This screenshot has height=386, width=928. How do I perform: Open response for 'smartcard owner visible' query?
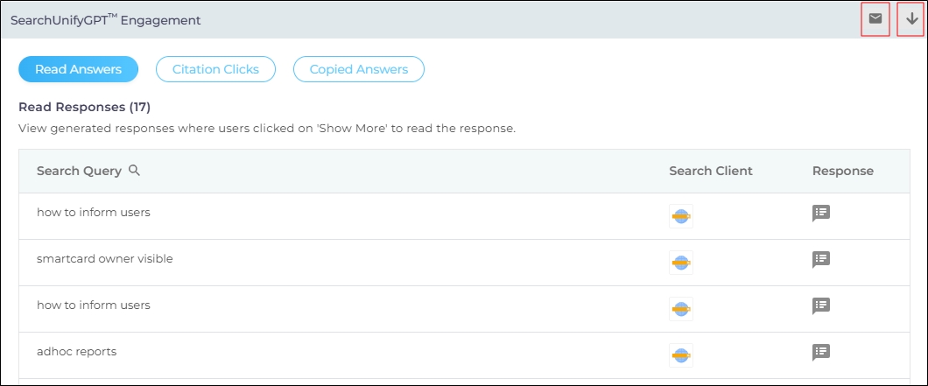pyautogui.click(x=820, y=259)
